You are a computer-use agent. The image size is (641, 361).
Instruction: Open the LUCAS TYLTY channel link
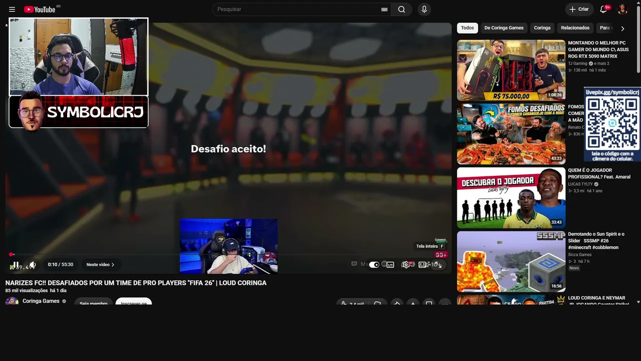[x=580, y=184]
